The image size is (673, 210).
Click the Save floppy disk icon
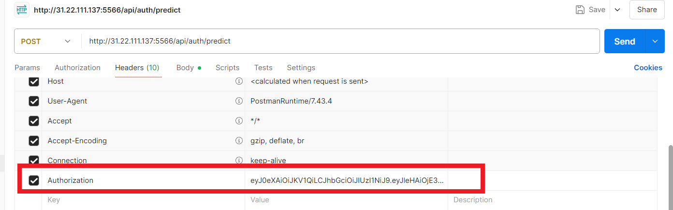tap(580, 10)
